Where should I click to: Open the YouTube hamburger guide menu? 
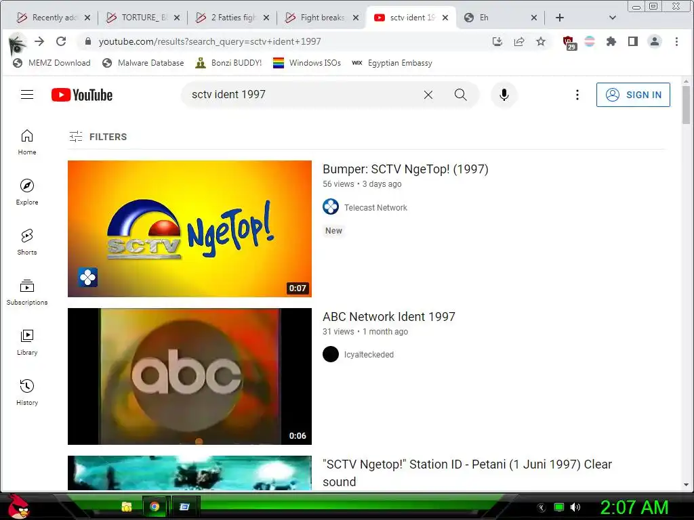[x=27, y=95]
